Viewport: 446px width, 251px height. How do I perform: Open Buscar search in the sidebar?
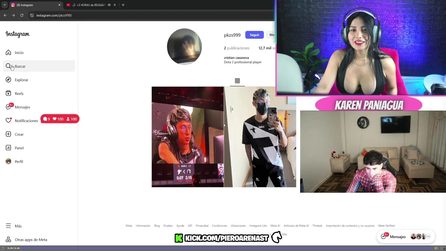tap(39, 66)
